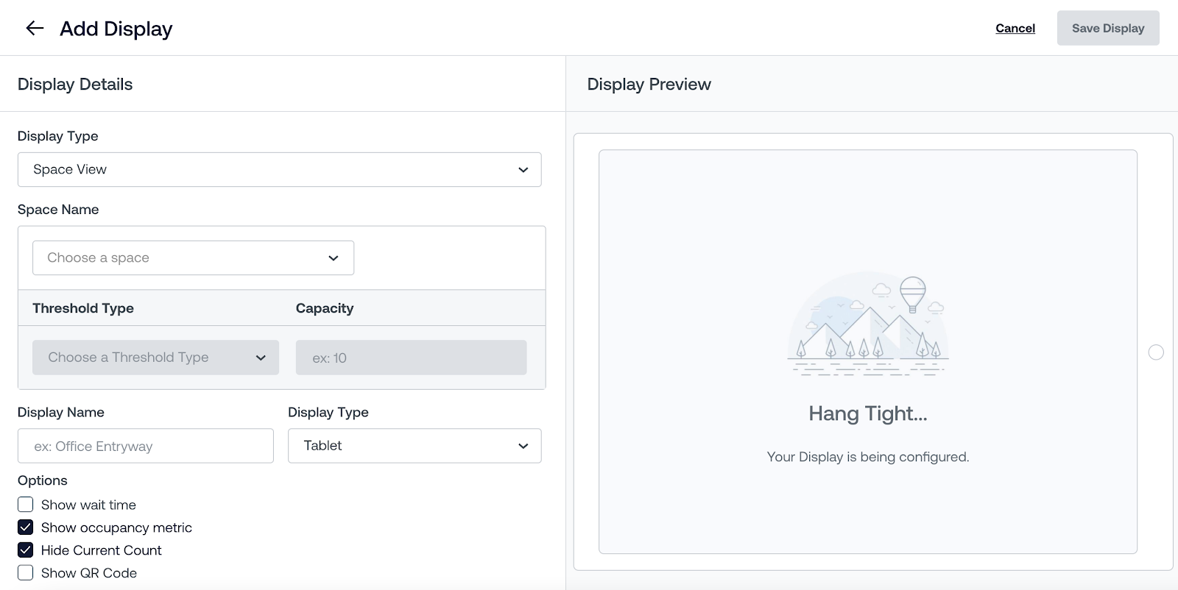The width and height of the screenshot is (1178, 590).
Task: Click the chevron in Space View dropdown
Action: pyautogui.click(x=523, y=170)
